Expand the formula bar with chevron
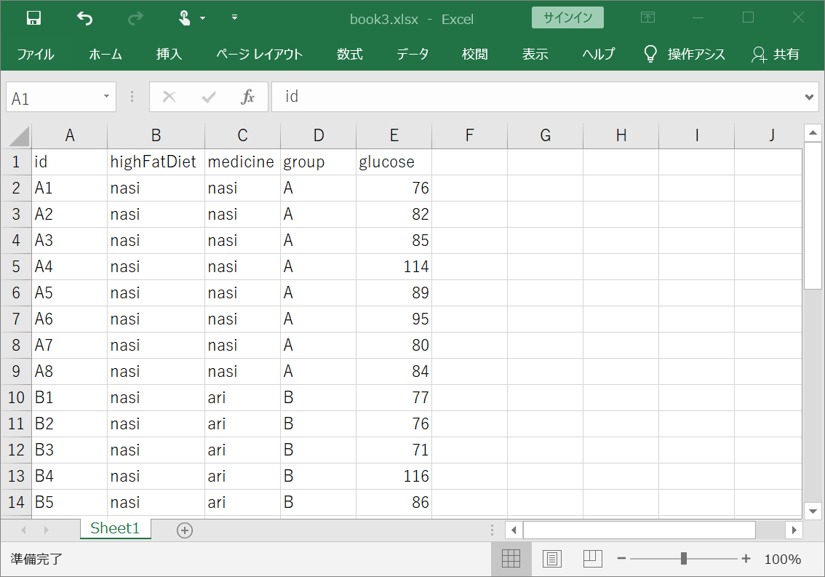The width and height of the screenshot is (825, 577). pos(810,97)
